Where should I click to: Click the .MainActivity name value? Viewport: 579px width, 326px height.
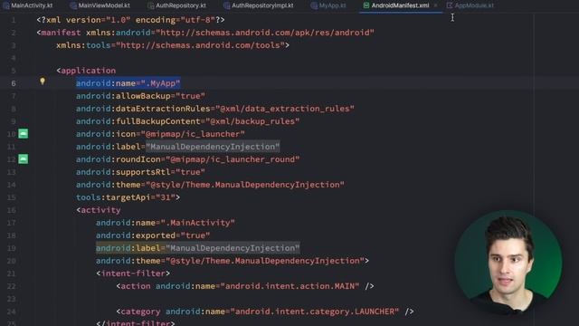pyautogui.click(x=197, y=223)
